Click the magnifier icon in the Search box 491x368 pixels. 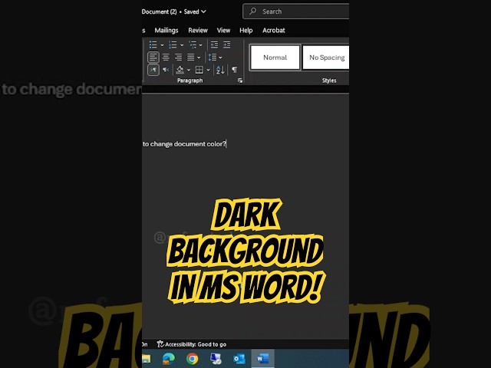click(252, 11)
